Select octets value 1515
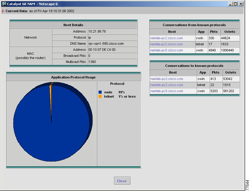Screen dimensions: 250x191 click(227, 85)
